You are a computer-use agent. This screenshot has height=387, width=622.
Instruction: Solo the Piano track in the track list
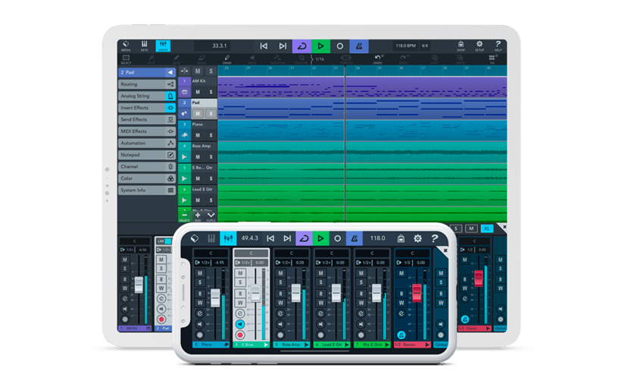pos(211,135)
